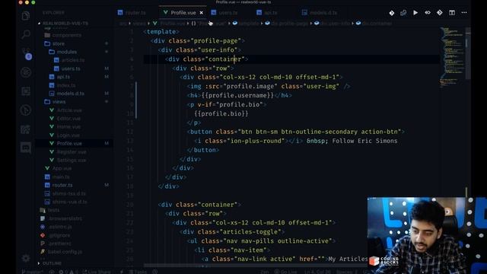Open users.ts in the file tree
The image size is (487, 274).
pos(67,68)
